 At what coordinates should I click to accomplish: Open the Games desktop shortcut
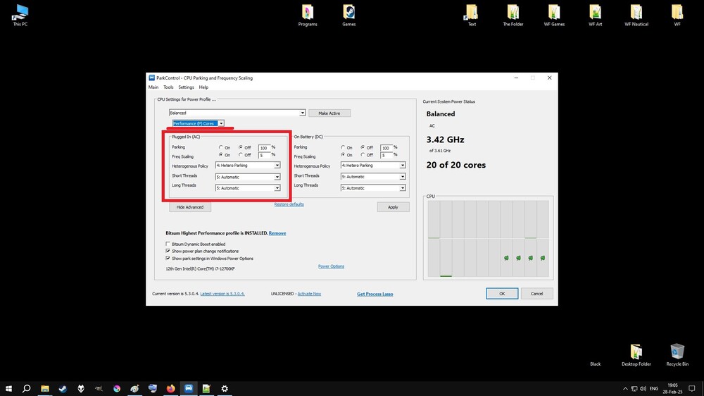(x=349, y=16)
